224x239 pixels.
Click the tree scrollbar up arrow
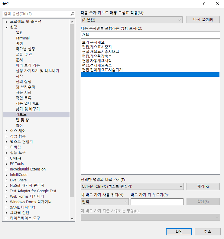[72, 22]
